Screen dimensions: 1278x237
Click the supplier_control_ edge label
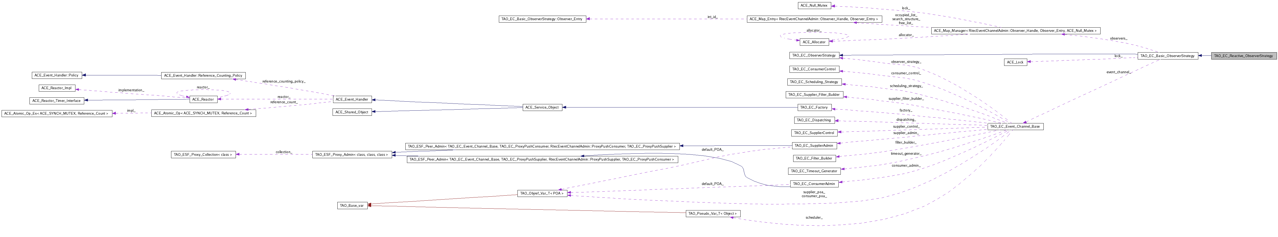click(906, 126)
